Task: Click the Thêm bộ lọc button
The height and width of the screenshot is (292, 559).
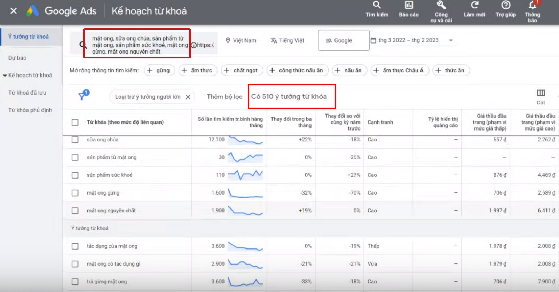Action: pos(224,97)
